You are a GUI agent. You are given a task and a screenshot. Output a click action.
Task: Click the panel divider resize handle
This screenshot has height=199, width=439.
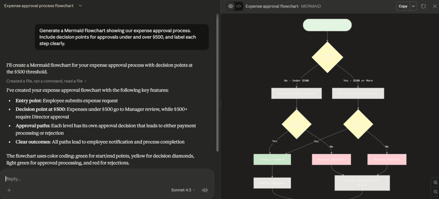click(220, 103)
